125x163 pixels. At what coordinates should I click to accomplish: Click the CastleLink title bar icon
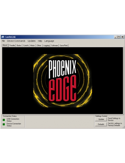click(3, 37)
